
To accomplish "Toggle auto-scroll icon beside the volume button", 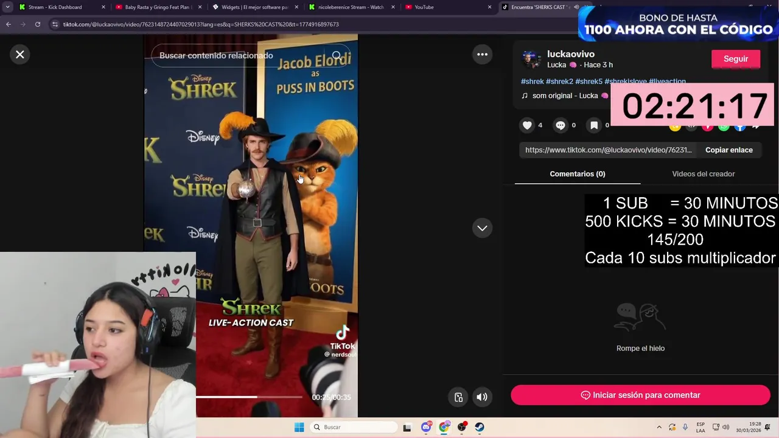I will [459, 397].
